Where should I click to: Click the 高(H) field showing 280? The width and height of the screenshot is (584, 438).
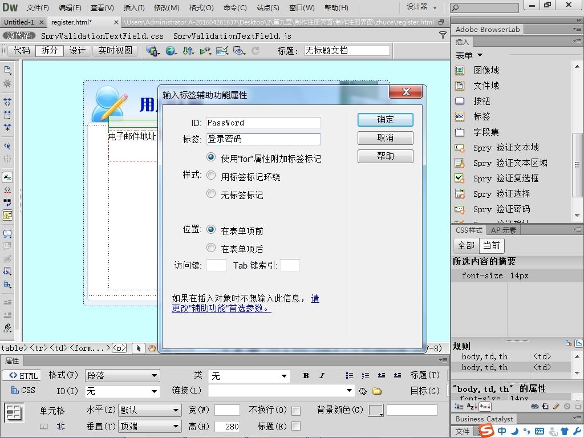pos(227,427)
